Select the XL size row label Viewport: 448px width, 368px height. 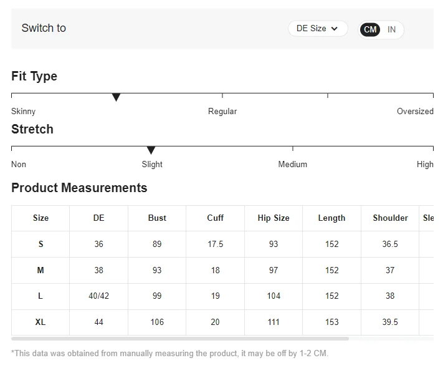(41, 322)
